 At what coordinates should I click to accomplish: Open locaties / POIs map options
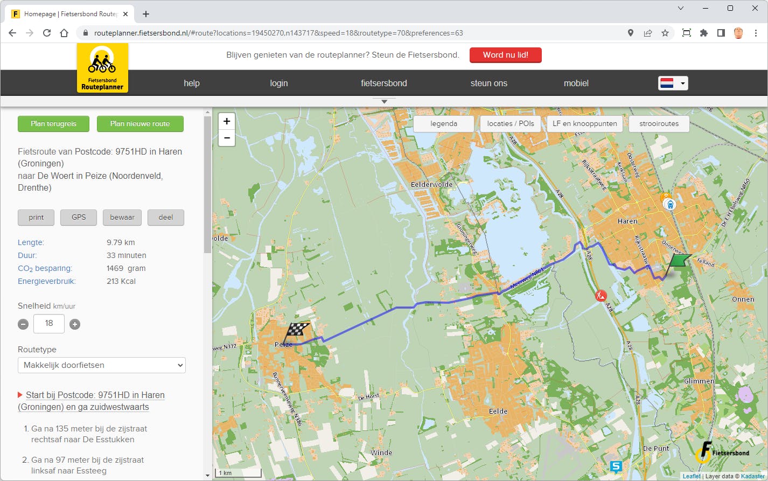pos(511,124)
